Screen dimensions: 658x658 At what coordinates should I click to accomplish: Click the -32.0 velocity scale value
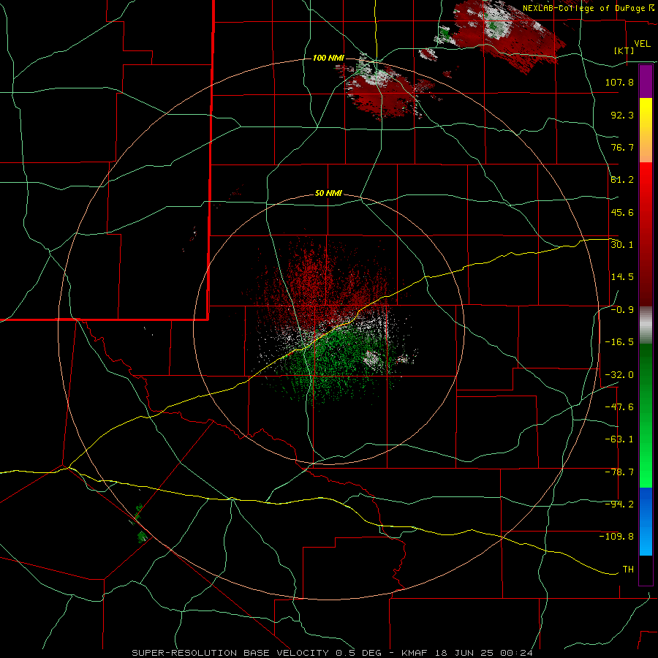point(619,375)
